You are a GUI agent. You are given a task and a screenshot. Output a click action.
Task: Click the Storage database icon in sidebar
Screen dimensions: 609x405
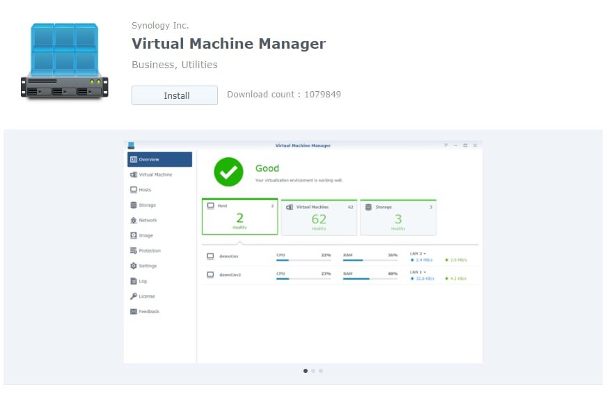[134, 205]
